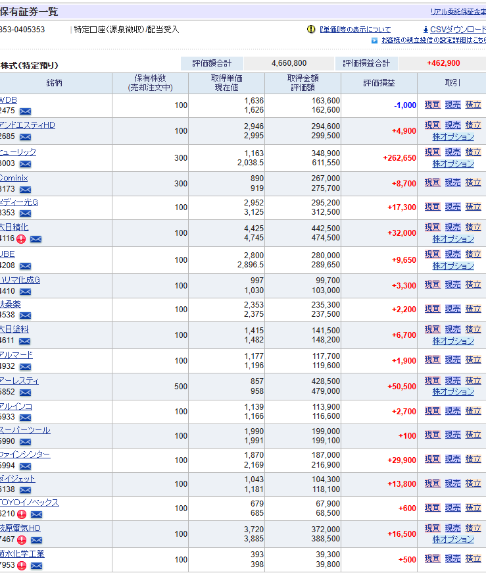The width and height of the screenshot is (486, 575).
Task: Click the CSVダウンロード link
Action: point(458,30)
